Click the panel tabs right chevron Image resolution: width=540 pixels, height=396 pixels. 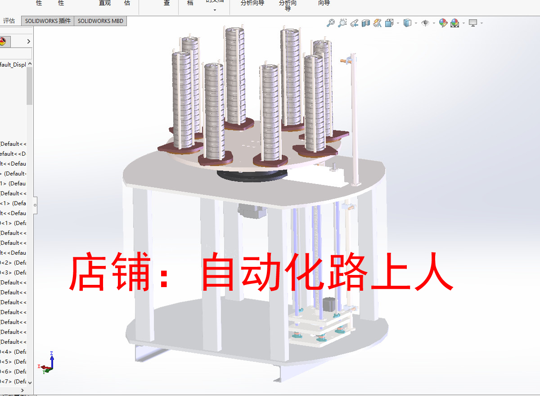point(29,41)
